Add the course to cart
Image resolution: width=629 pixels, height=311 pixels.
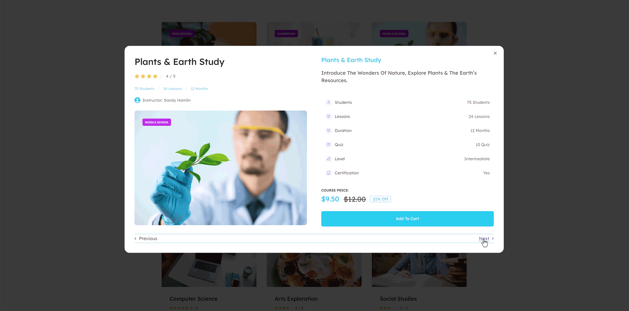407,219
